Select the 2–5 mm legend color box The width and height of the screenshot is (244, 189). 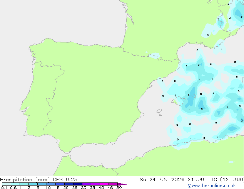point(33,184)
